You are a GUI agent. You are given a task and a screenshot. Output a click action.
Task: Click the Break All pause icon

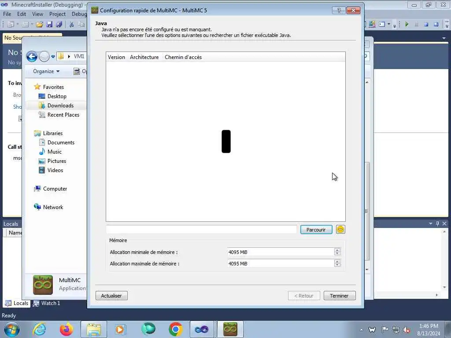click(417, 25)
